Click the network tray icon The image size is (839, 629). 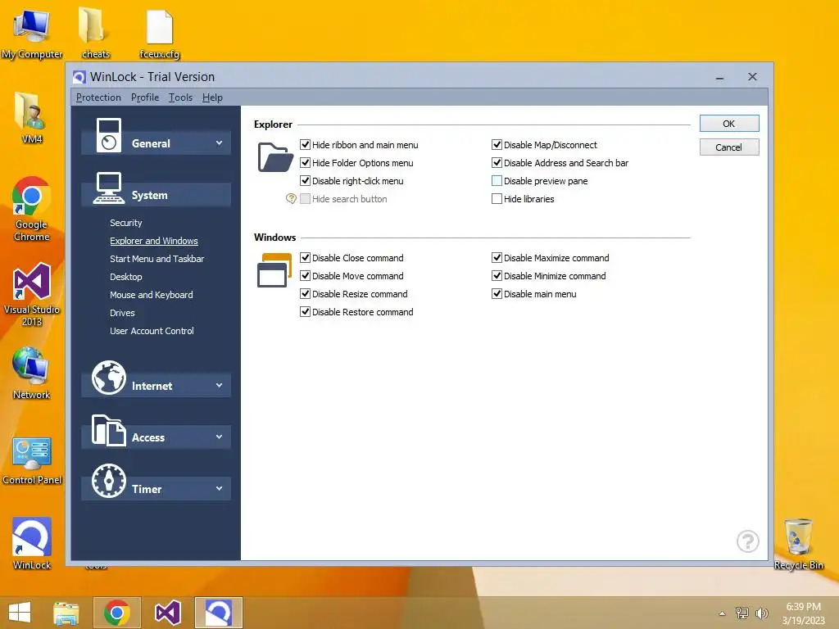tap(742, 613)
